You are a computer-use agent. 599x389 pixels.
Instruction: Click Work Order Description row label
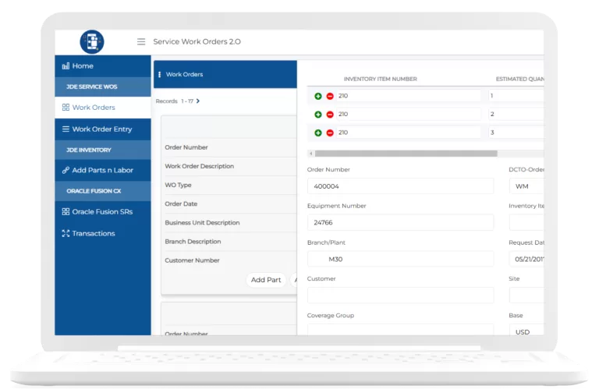click(x=200, y=166)
